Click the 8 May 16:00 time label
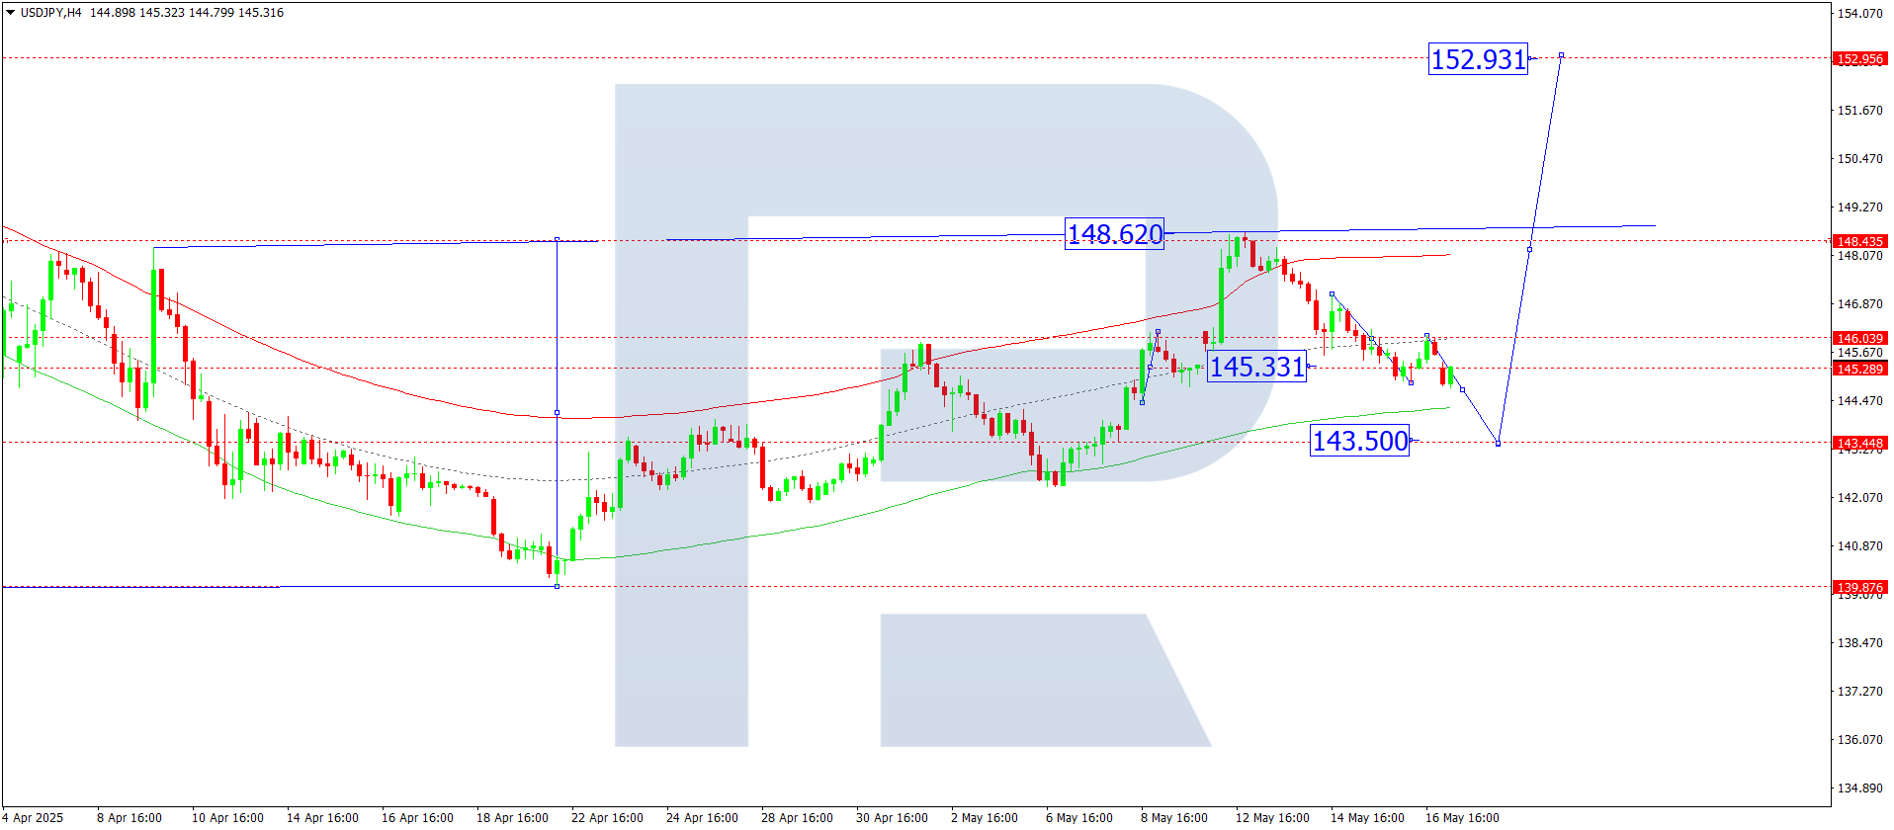 pyautogui.click(x=1174, y=818)
